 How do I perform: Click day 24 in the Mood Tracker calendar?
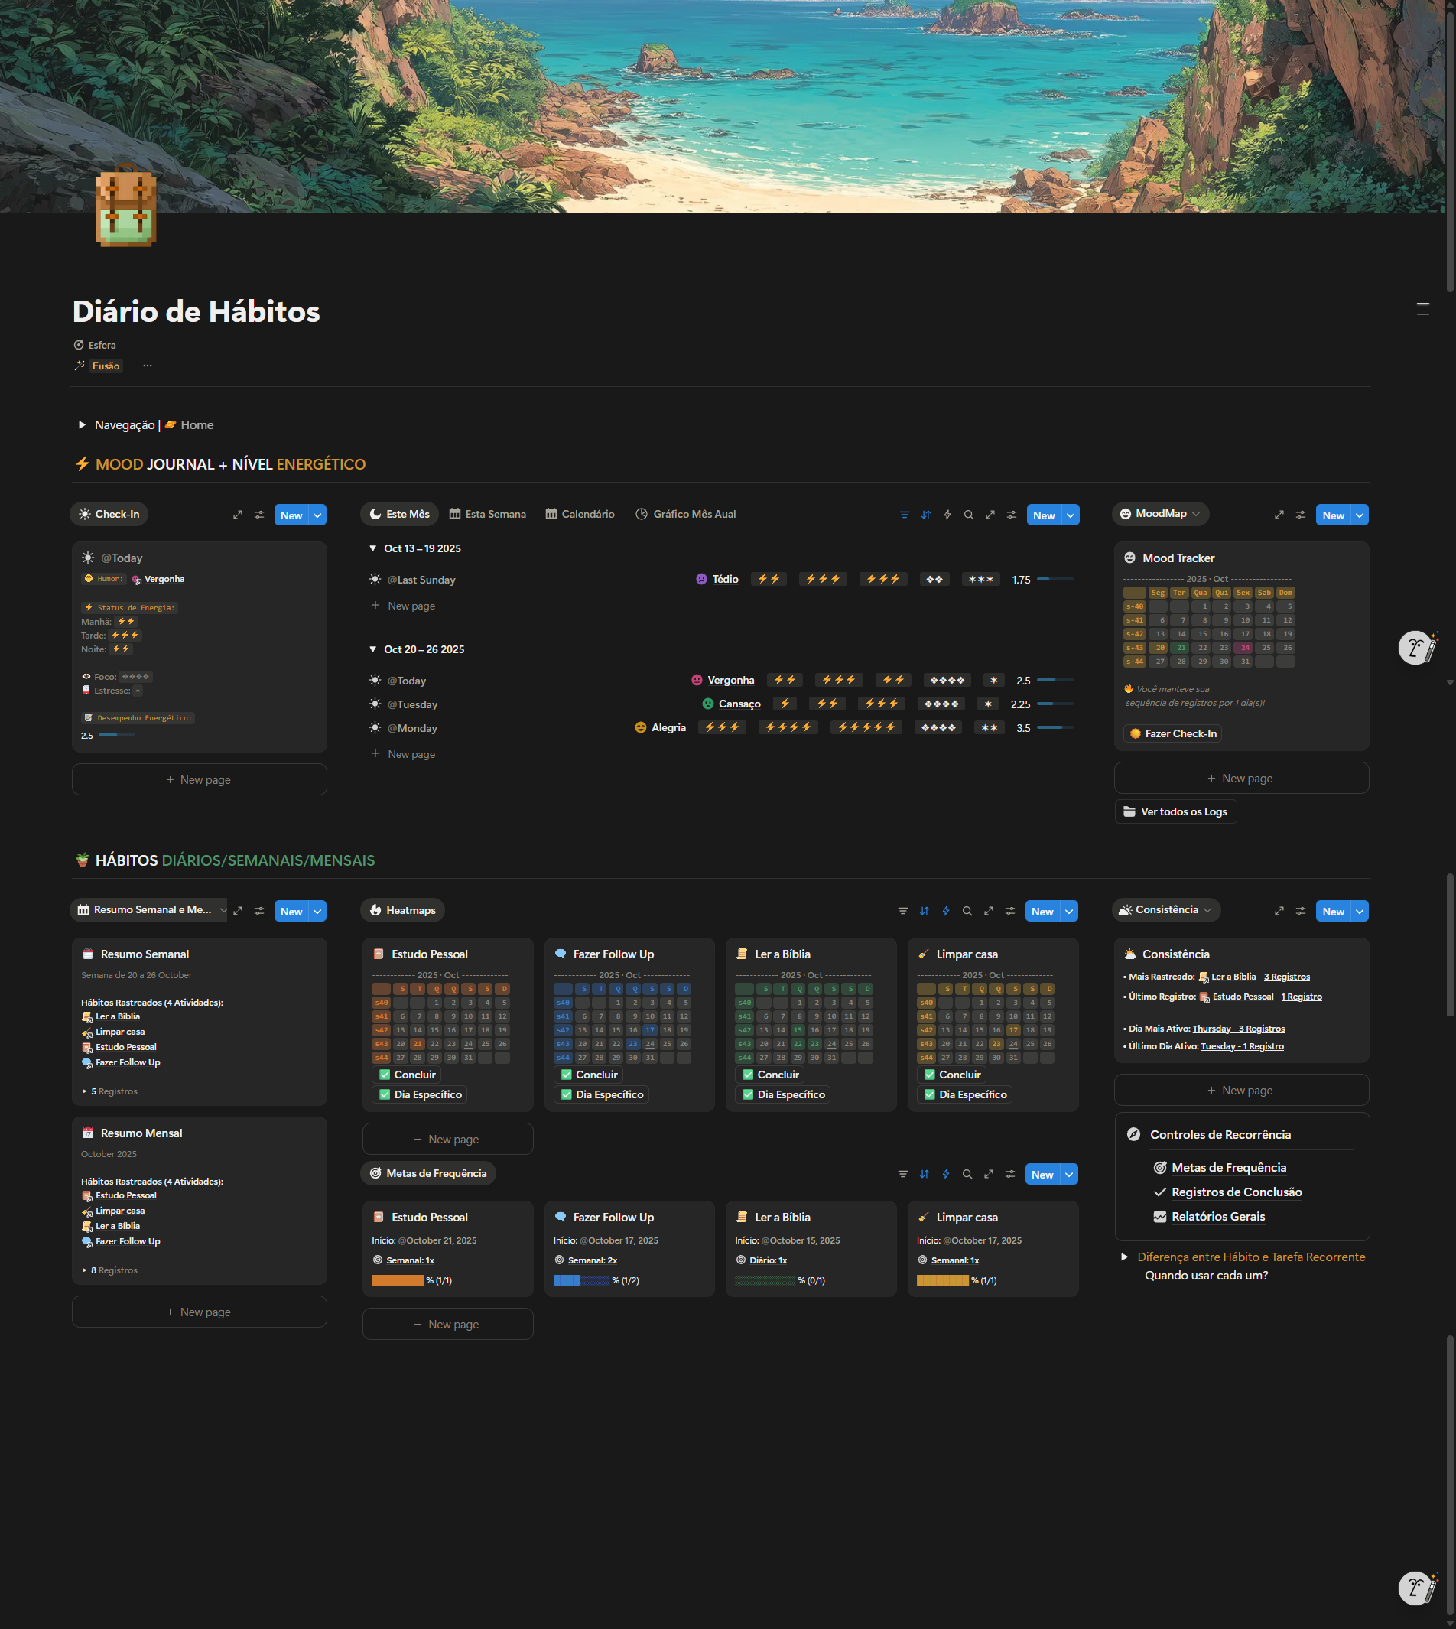click(1245, 648)
